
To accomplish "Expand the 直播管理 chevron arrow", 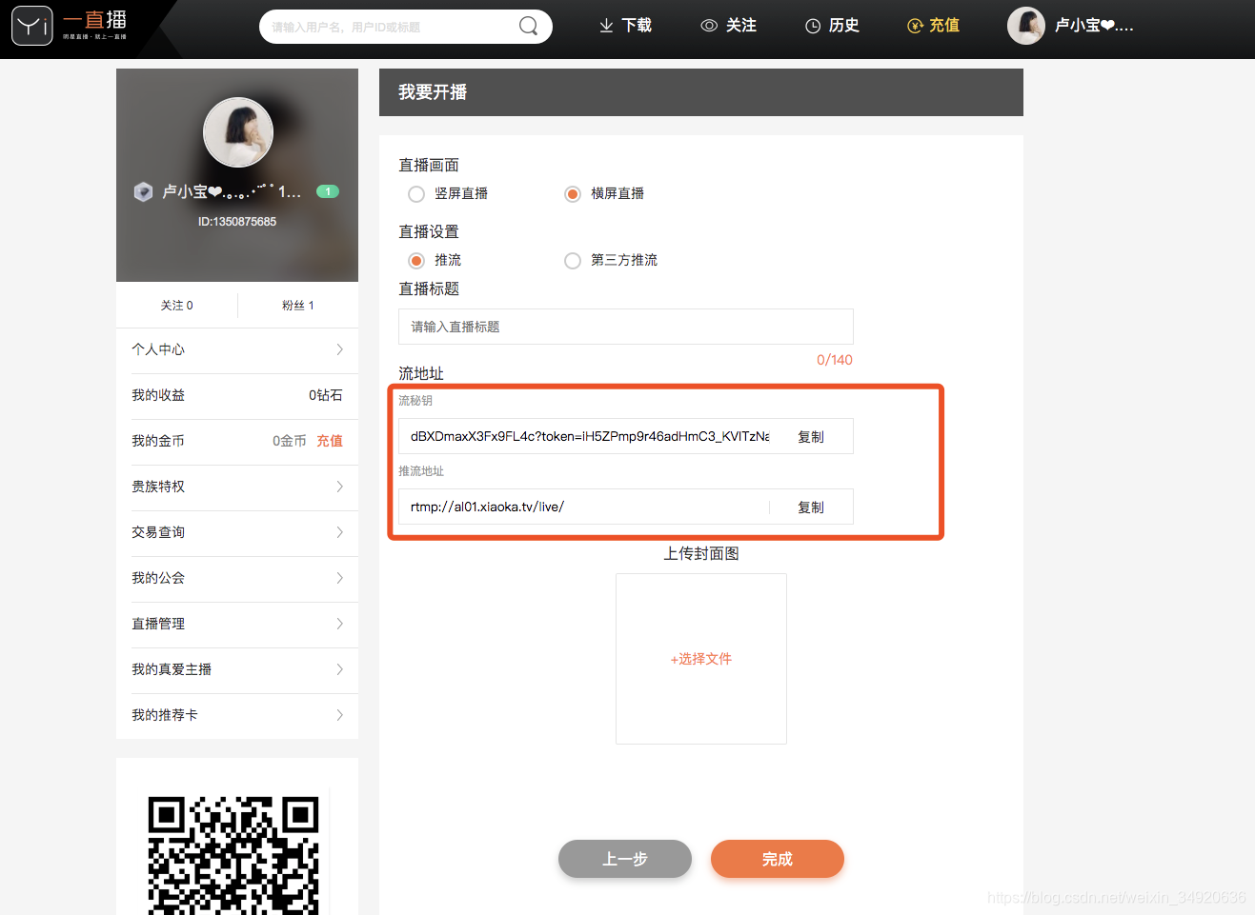I will 339,624.
